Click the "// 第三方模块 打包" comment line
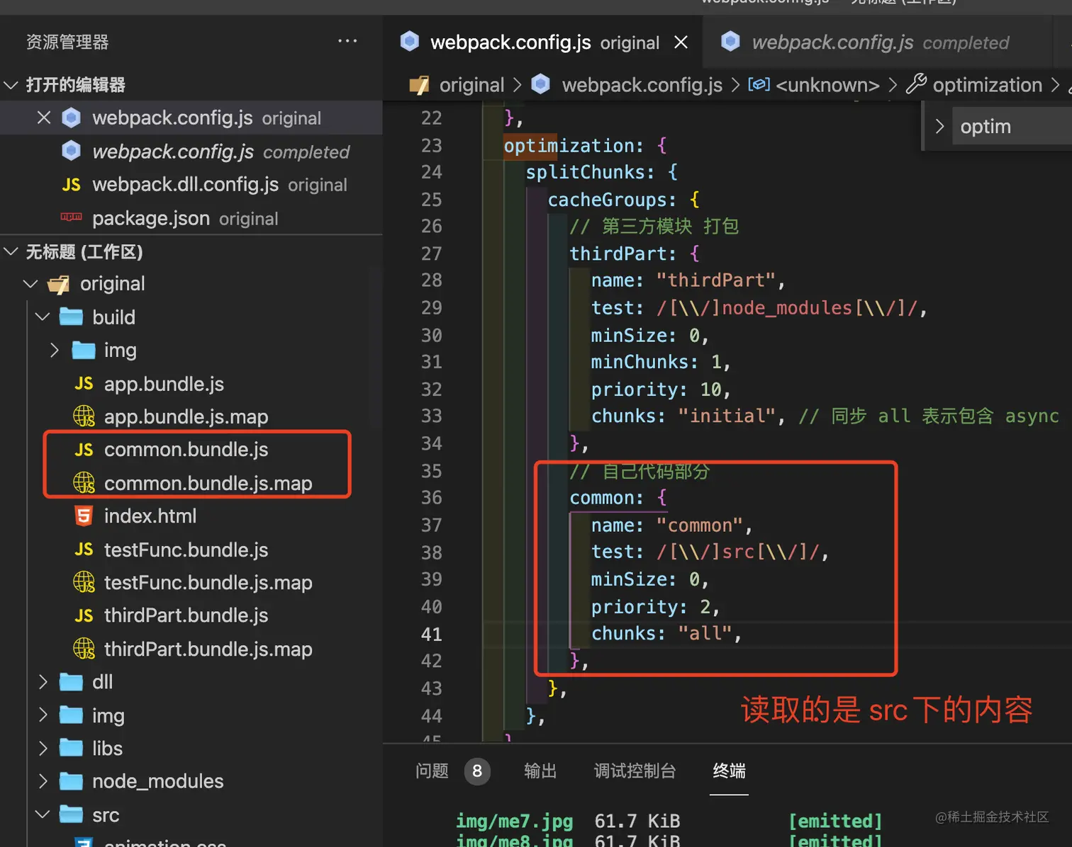Viewport: 1072px width, 847px height. click(x=654, y=226)
